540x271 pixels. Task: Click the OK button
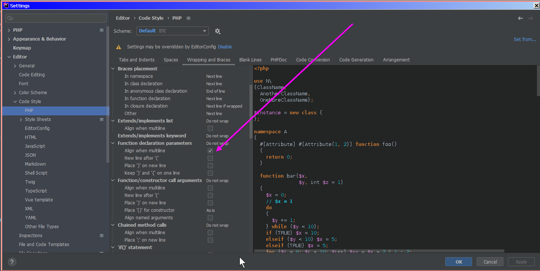[459, 262]
